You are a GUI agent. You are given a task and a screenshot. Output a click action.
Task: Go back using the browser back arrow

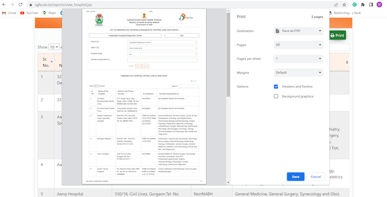[4, 5]
